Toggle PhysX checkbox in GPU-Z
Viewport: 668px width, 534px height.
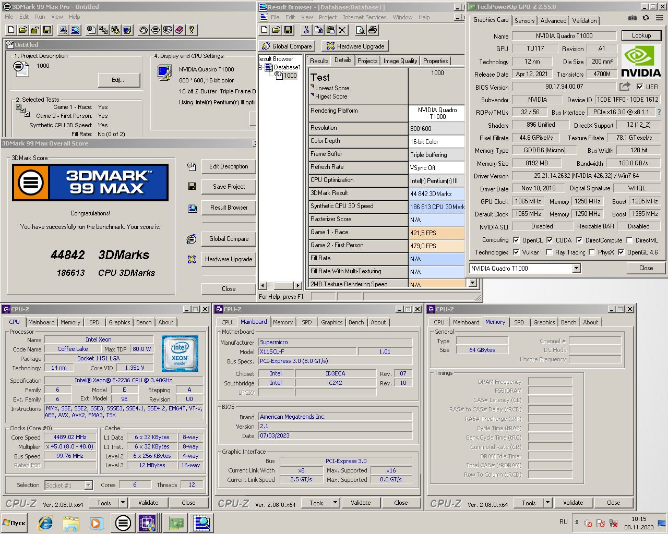click(x=592, y=252)
